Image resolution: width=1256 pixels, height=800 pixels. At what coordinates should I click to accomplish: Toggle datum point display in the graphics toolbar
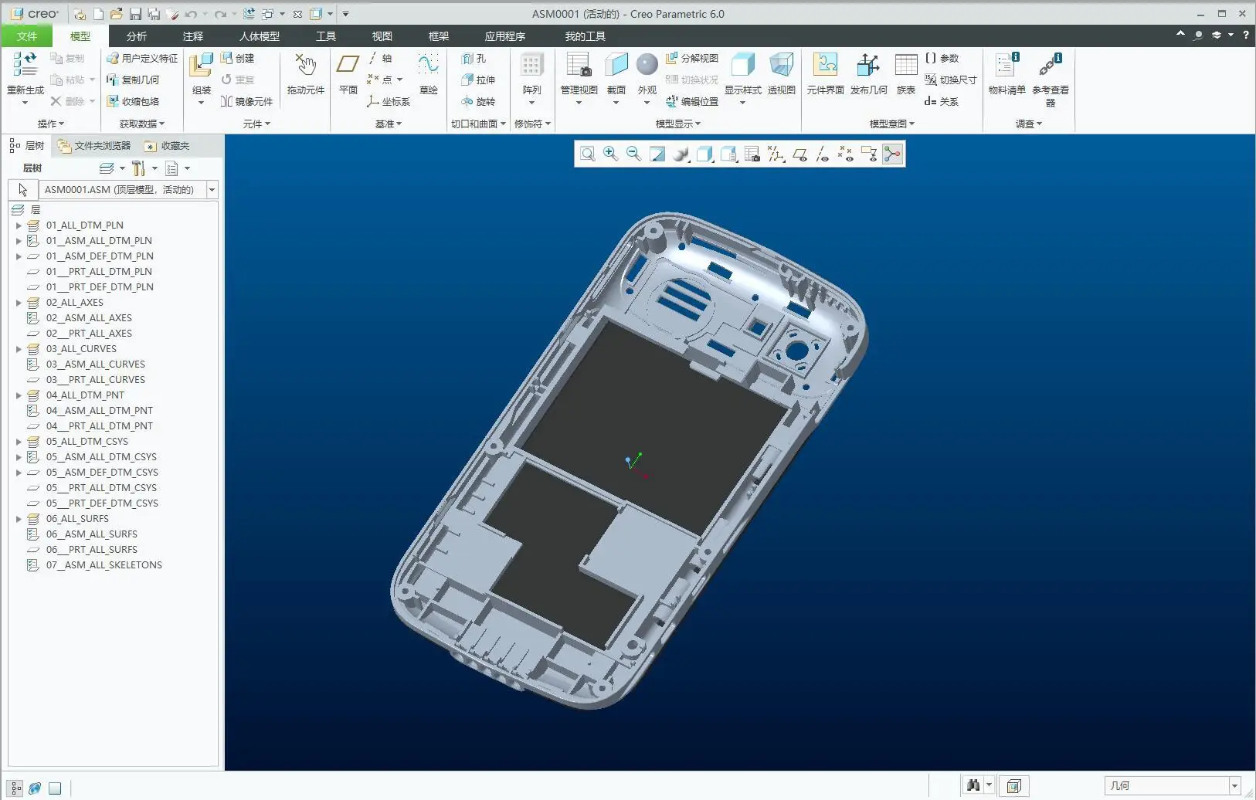tap(847, 154)
